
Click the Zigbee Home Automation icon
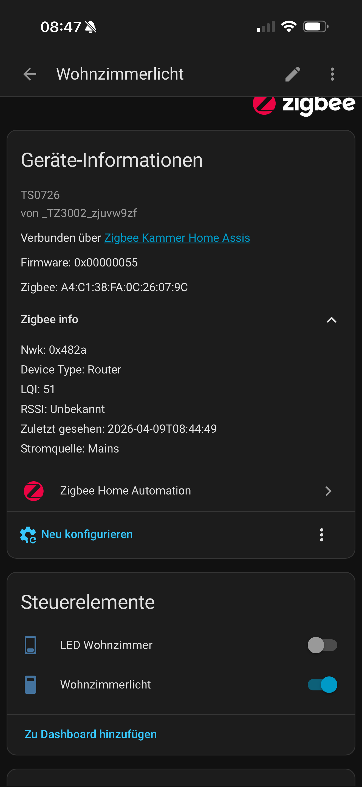click(x=33, y=491)
